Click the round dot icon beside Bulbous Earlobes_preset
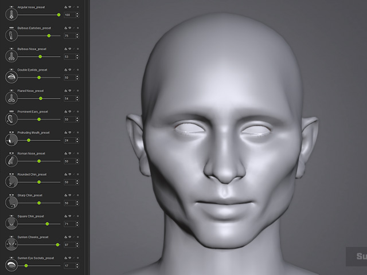The height and width of the screenshot is (275, 367). [78, 28]
